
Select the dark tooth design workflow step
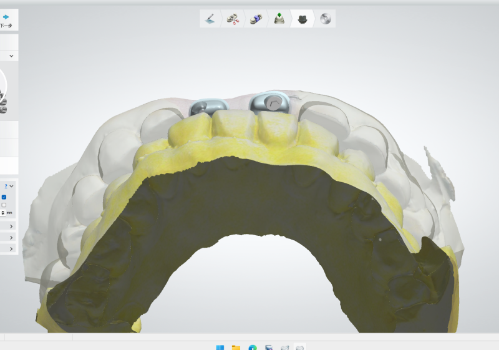point(303,19)
